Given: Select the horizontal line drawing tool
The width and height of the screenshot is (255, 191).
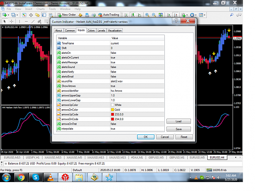Looking at the screenshot, I should pos(27,21).
